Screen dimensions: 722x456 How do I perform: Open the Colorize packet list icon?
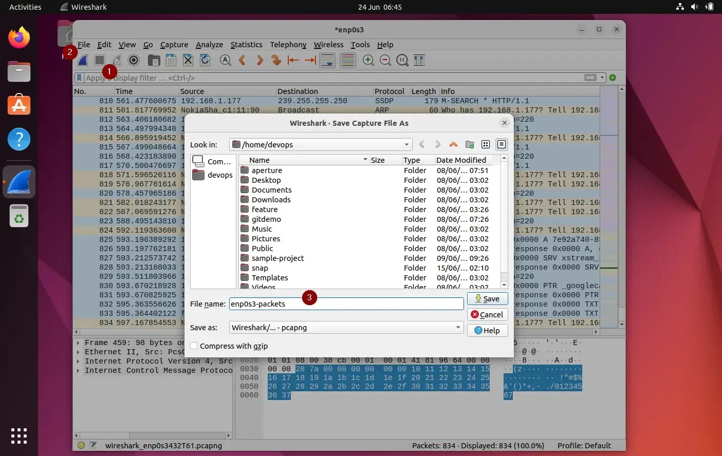coord(347,60)
